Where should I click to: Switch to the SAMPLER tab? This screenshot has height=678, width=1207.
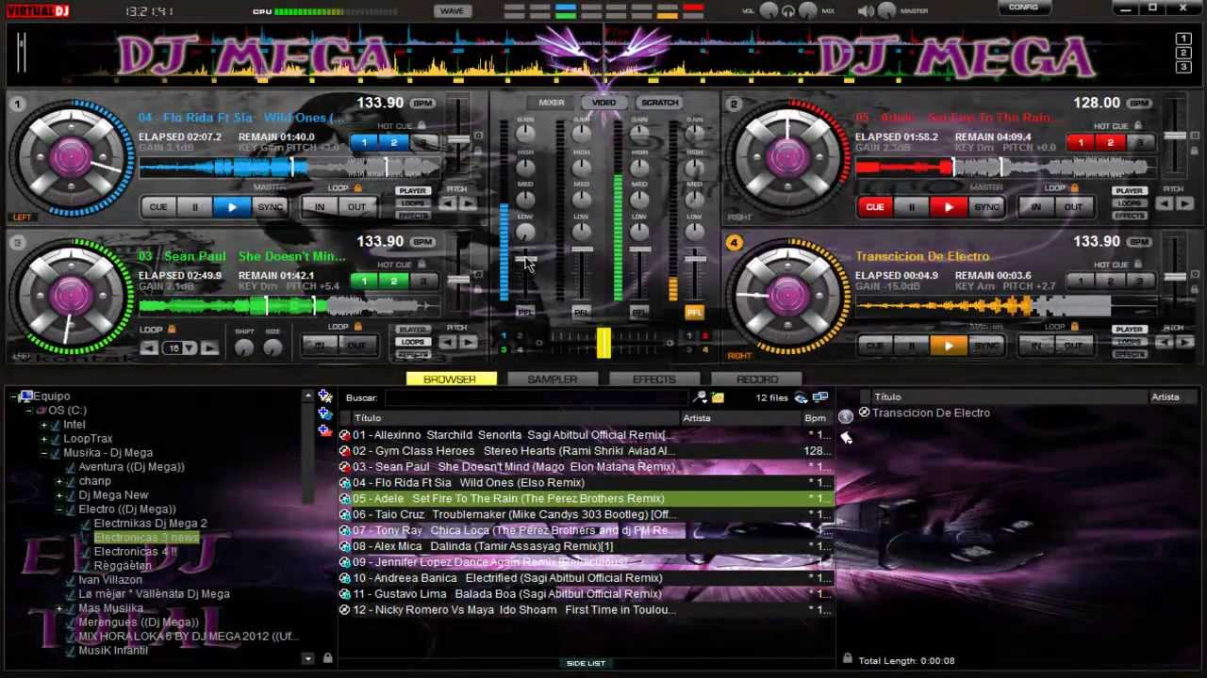click(552, 379)
